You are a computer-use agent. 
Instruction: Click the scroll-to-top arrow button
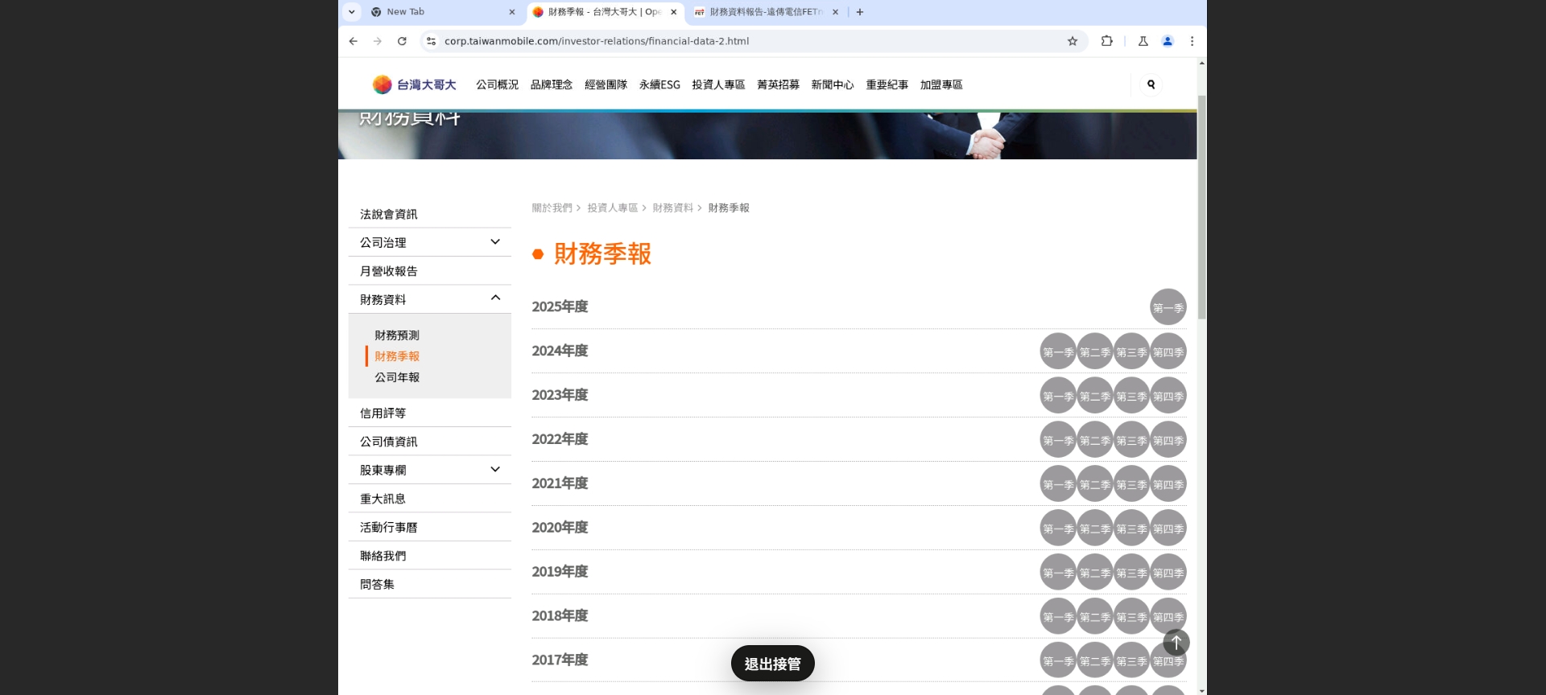1176,642
